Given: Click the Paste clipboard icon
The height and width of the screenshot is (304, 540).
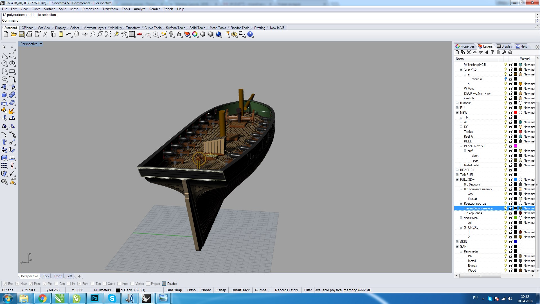Looking at the screenshot, I should [x=61, y=34].
